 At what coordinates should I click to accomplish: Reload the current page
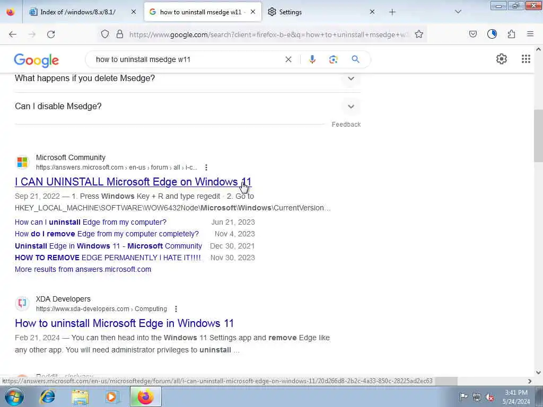tap(51, 34)
